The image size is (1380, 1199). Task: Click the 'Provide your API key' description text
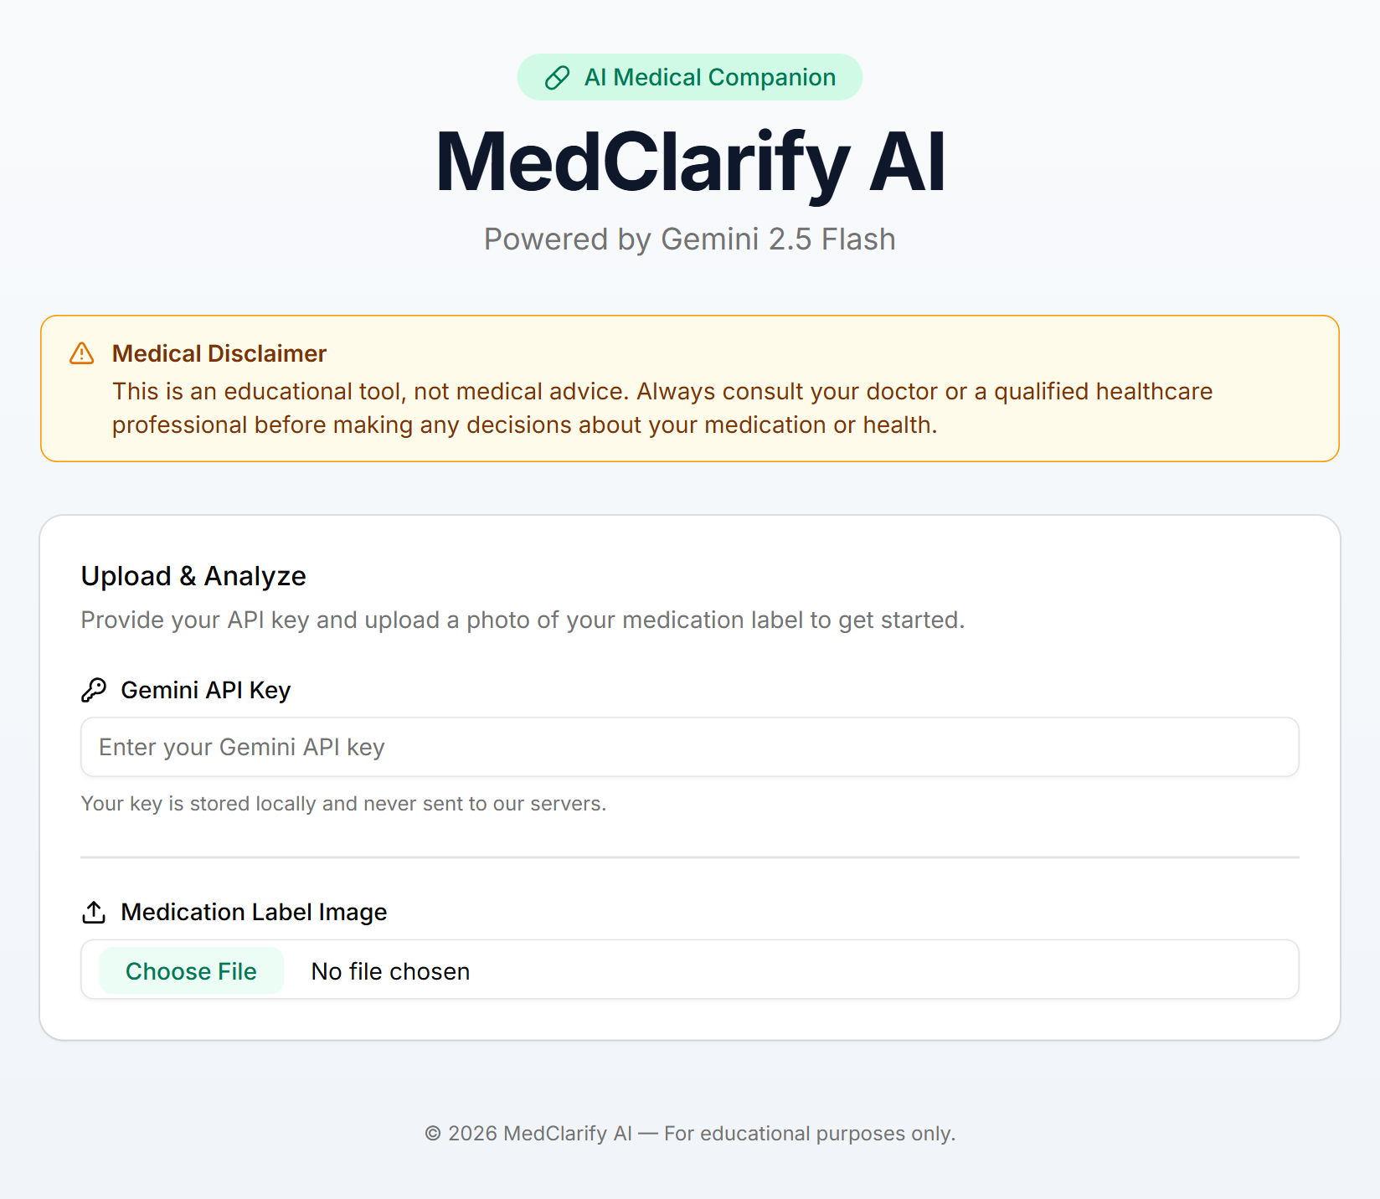[523, 620]
